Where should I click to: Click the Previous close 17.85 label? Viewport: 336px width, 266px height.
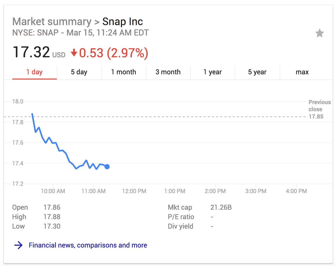click(x=319, y=109)
